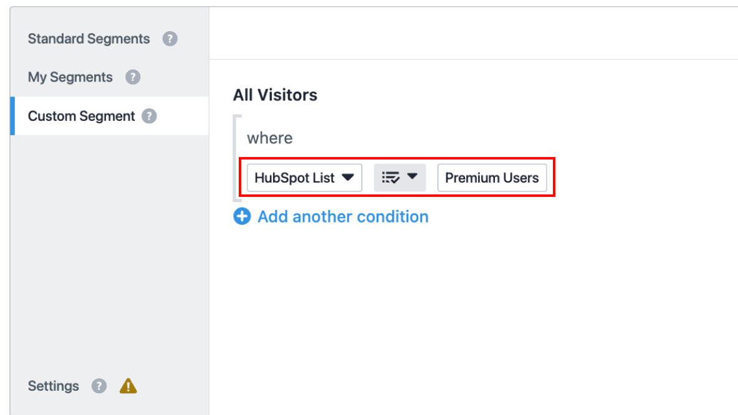
Task: Click the question mark next to My Segments
Action: pos(133,77)
